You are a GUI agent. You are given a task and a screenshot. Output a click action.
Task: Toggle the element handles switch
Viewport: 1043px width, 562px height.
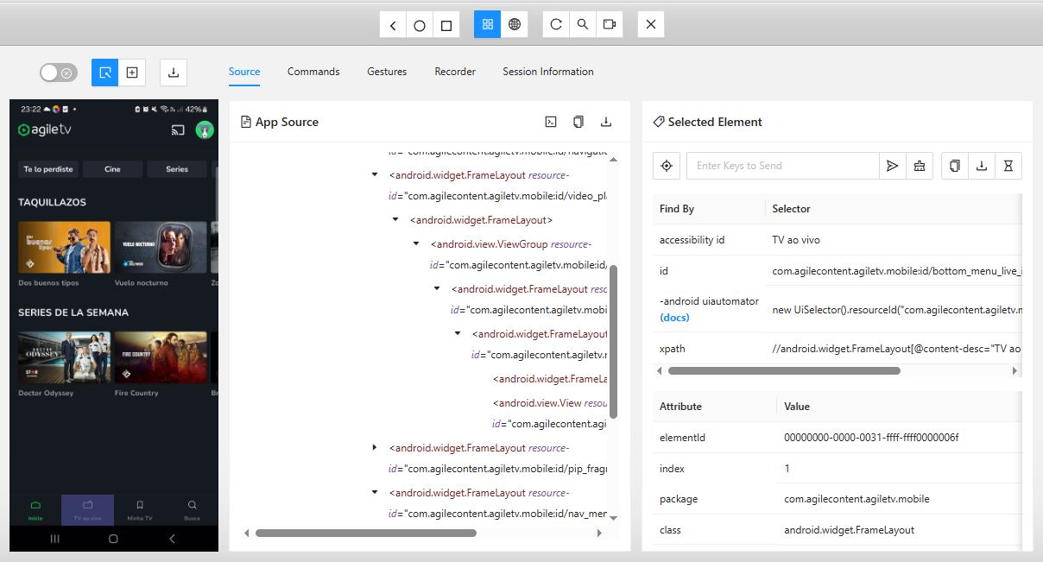coord(59,73)
